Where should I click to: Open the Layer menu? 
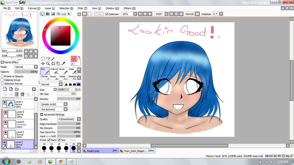coord(50,8)
